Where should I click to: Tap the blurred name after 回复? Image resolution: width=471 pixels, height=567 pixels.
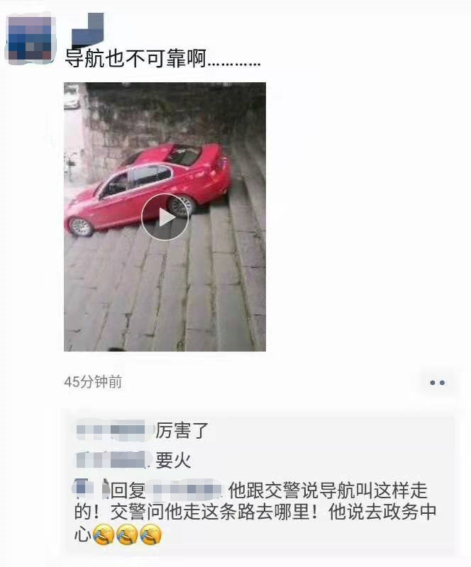(187, 490)
